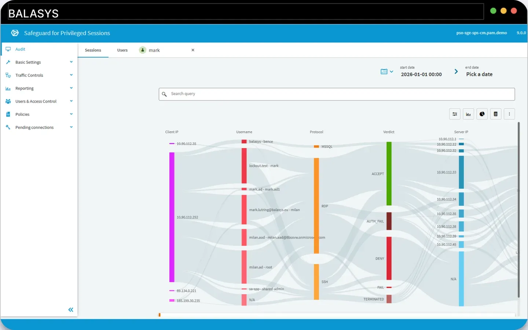Click the milan.ad - root username label
Image resolution: width=528 pixels, height=330 pixels.
point(261,267)
